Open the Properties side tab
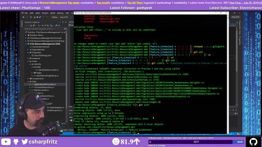Image resolution: width=262 pixels, height=147 pixels. [x=240, y=40]
